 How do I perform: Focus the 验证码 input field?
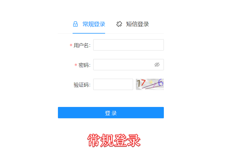tap(113, 84)
